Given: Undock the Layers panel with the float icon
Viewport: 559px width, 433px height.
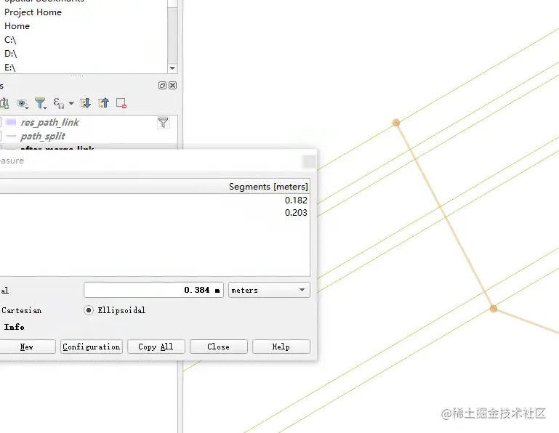Looking at the screenshot, I should point(162,85).
